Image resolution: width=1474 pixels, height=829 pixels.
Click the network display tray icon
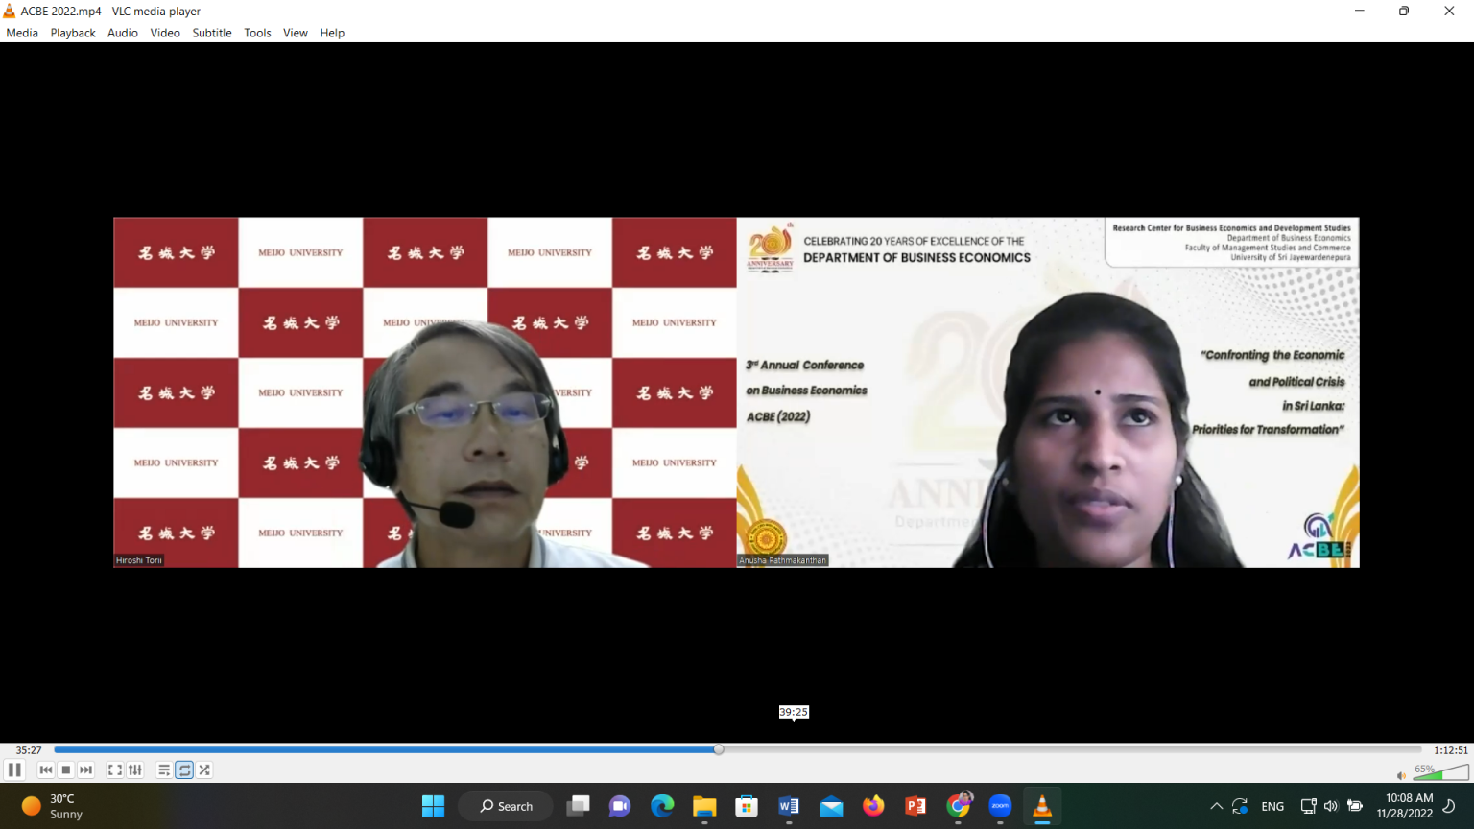coord(1308,806)
